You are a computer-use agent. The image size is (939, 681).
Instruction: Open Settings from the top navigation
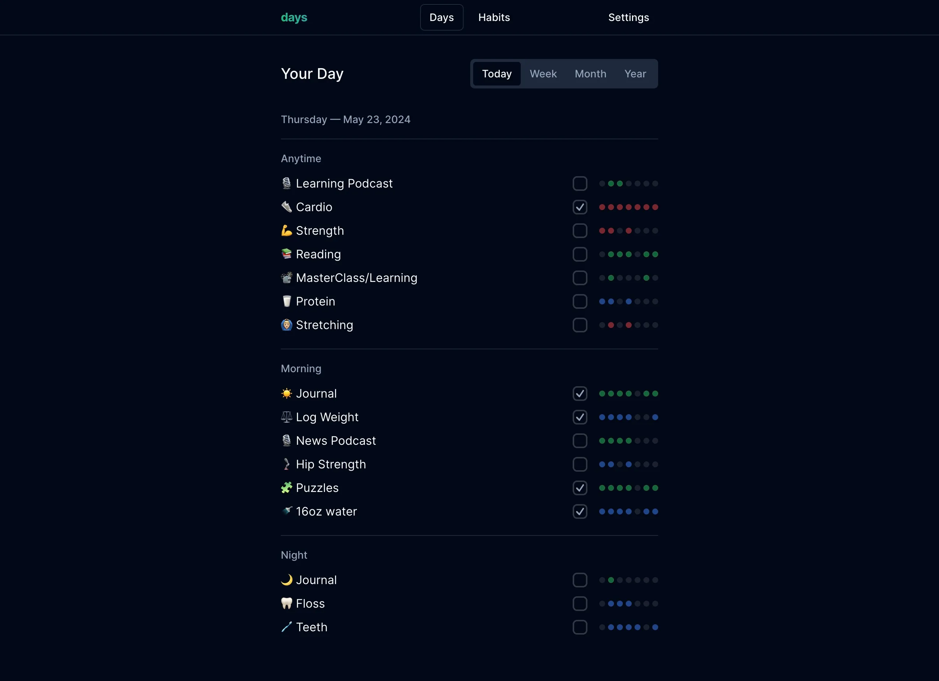point(628,17)
